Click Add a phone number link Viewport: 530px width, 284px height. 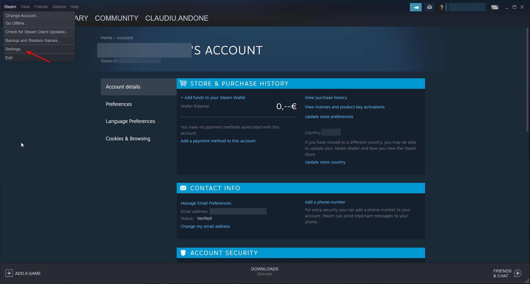click(325, 202)
